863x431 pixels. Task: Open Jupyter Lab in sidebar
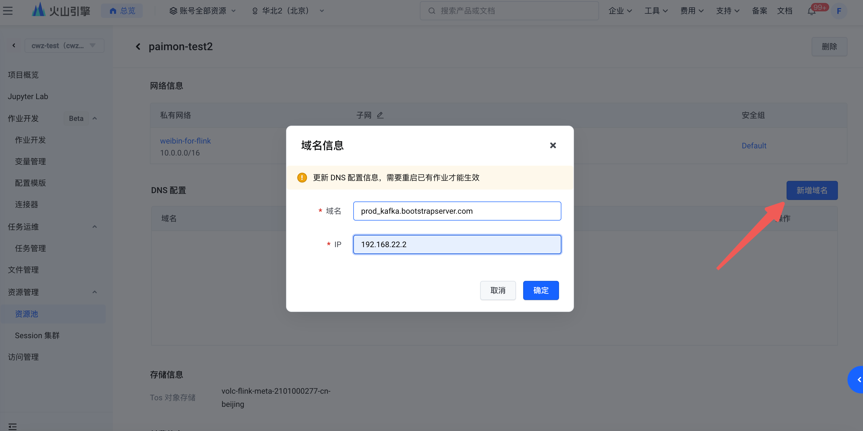click(x=28, y=96)
